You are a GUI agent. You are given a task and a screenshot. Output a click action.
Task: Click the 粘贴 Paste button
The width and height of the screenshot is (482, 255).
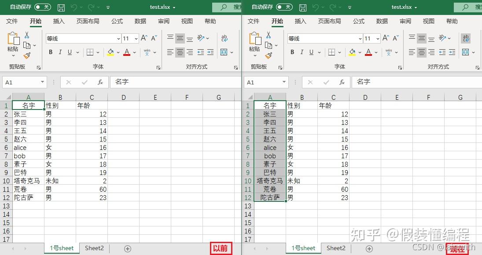pos(12,42)
